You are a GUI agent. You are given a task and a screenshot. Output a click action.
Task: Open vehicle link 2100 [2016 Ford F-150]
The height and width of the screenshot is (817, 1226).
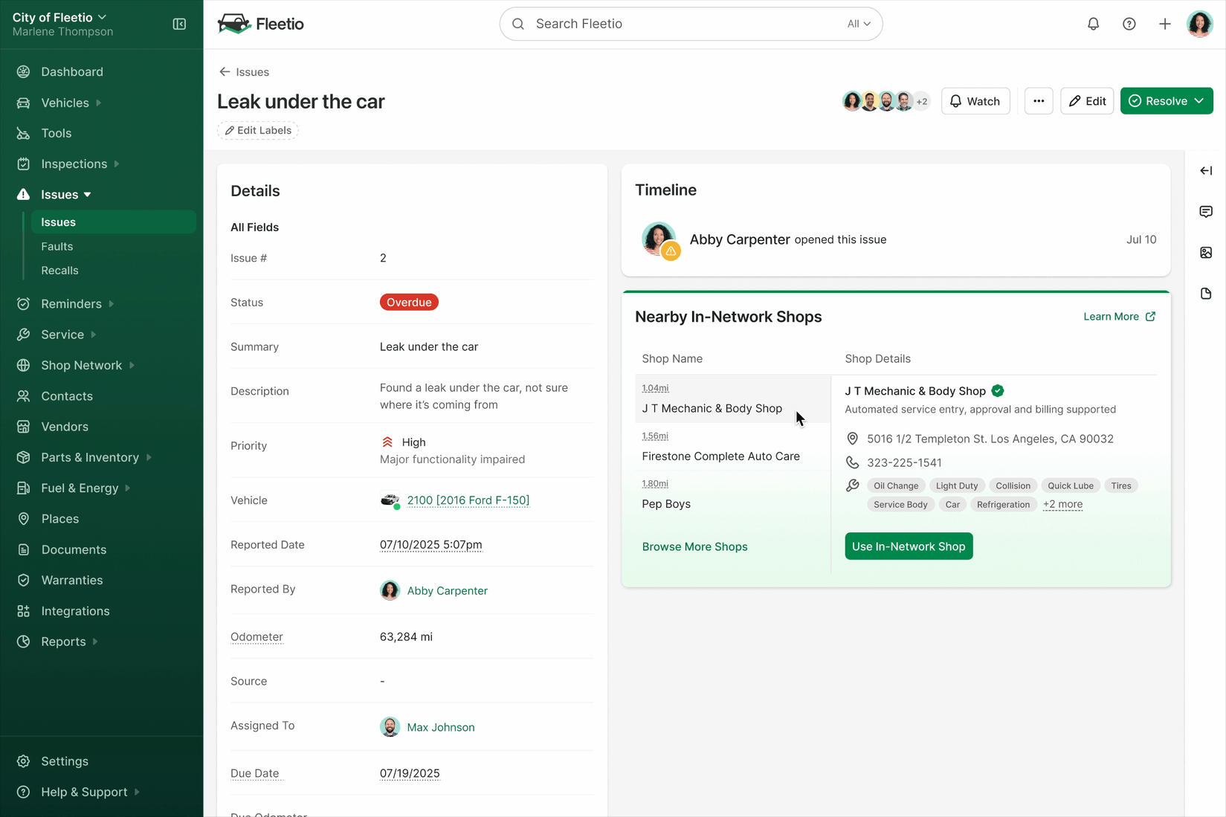[x=468, y=500]
